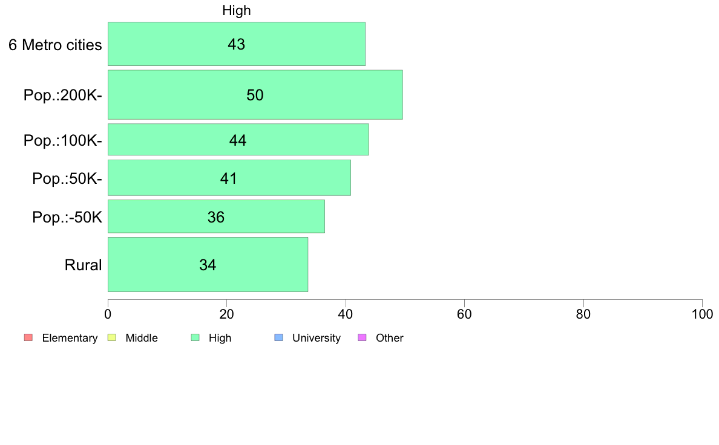This screenshot has height=445, width=719.
Task: Click the 0 tick on x-axis
Action: click(108, 314)
